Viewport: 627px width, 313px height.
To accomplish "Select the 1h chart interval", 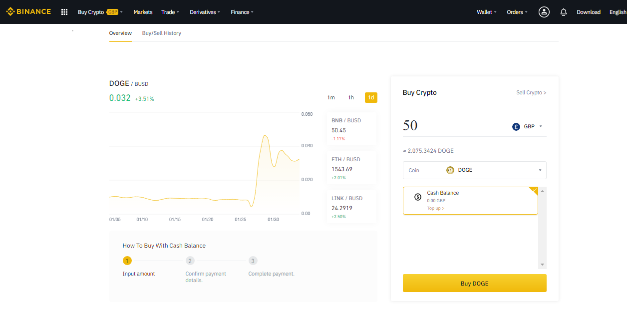I will coord(351,97).
